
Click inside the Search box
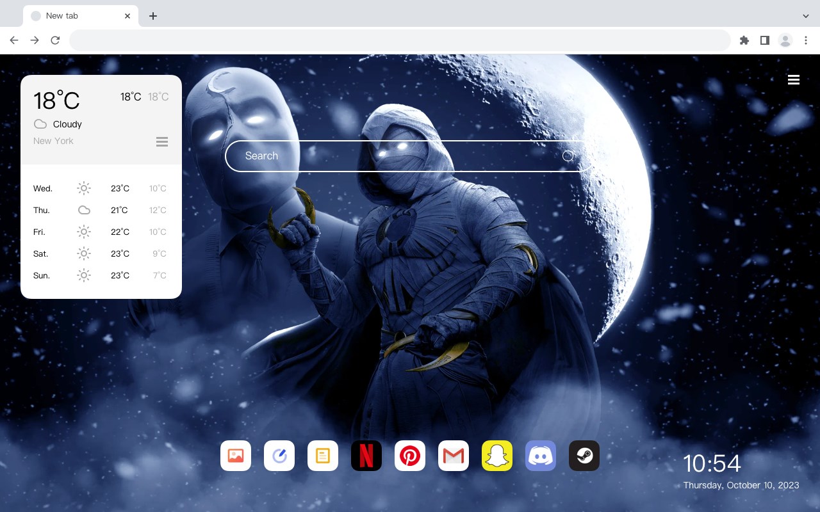click(410, 156)
